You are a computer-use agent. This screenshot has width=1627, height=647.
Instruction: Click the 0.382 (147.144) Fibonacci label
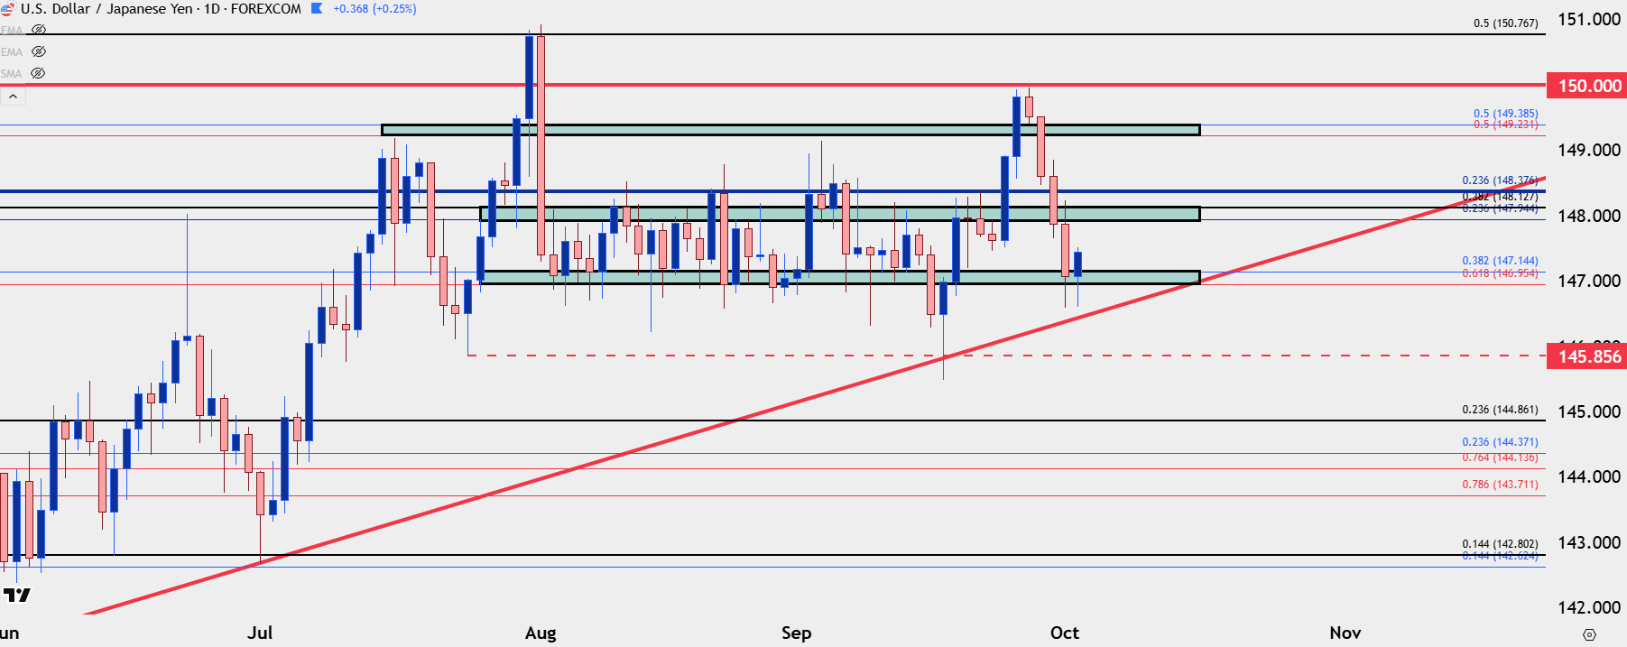coord(1500,261)
